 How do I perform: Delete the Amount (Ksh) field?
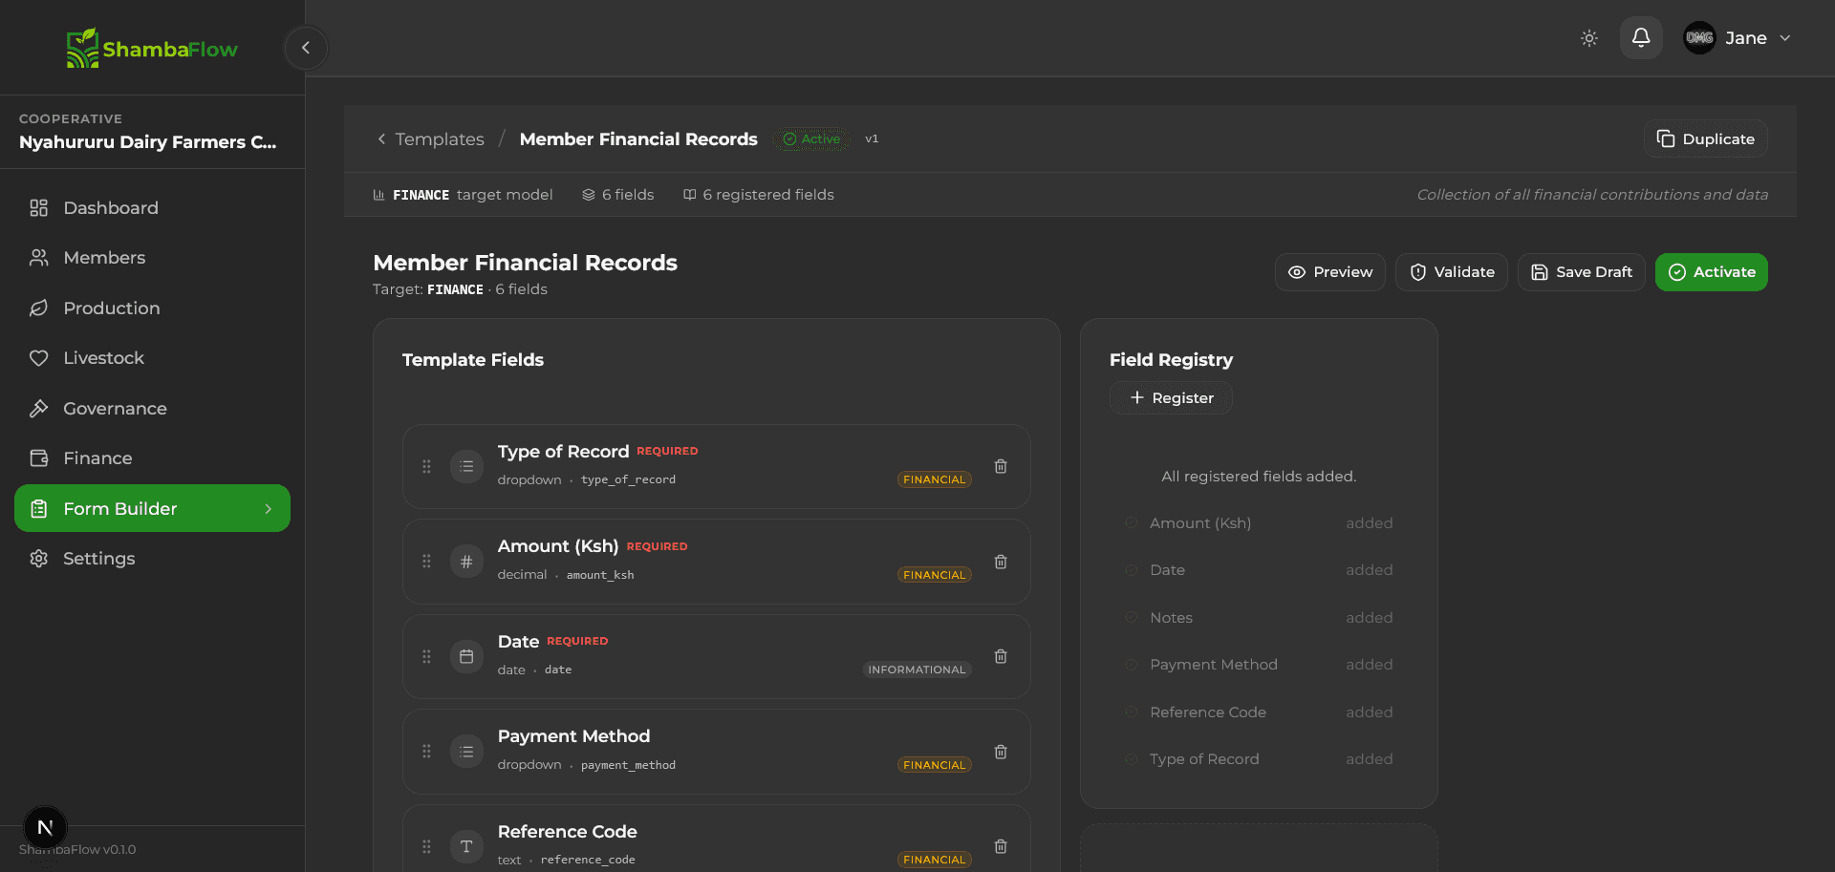tap(1001, 562)
